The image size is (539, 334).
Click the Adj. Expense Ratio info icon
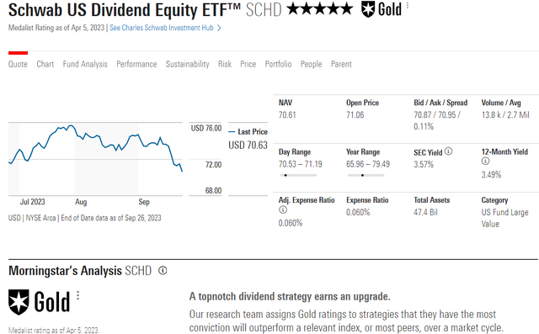pyautogui.click(x=283, y=209)
